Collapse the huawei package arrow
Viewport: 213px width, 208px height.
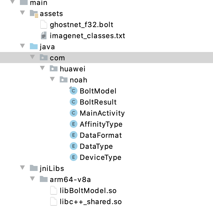(x=42, y=68)
